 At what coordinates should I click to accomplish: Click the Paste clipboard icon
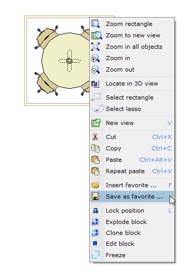point(95,160)
